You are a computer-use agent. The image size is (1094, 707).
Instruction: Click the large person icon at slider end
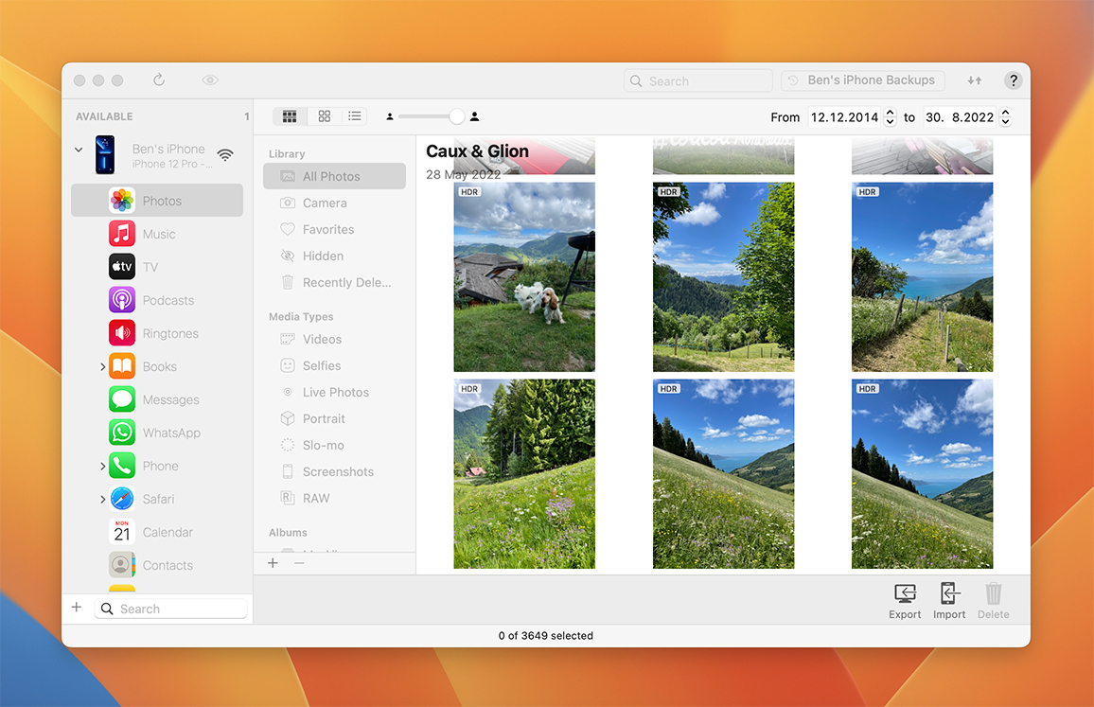pyautogui.click(x=474, y=116)
